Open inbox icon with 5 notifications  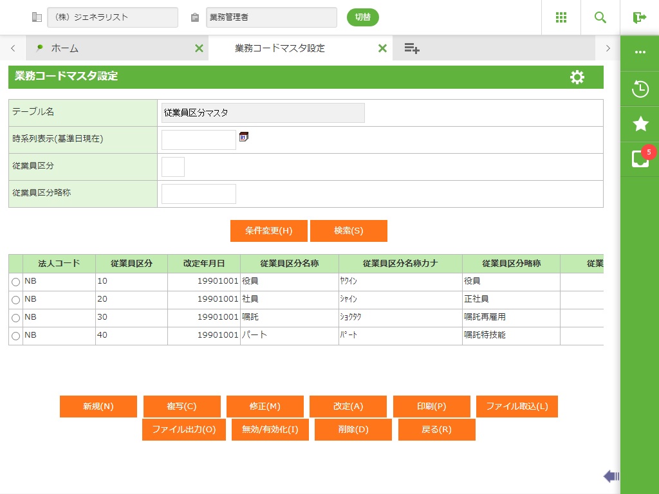coord(640,159)
